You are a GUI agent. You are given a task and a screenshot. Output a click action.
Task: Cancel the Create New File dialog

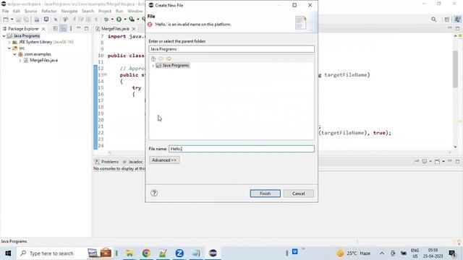pyautogui.click(x=298, y=194)
